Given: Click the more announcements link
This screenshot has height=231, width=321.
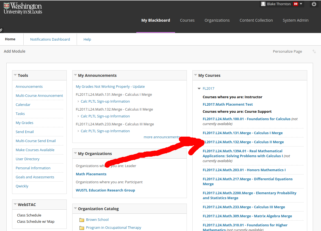Looking at the screenshot, I should [162, 137].
